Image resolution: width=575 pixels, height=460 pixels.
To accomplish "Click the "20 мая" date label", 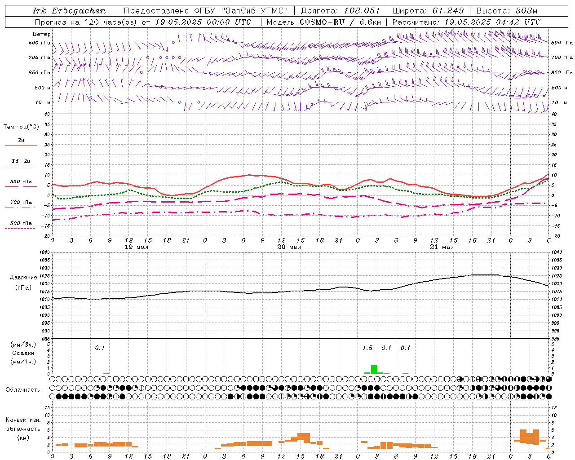I will point(289,247).
